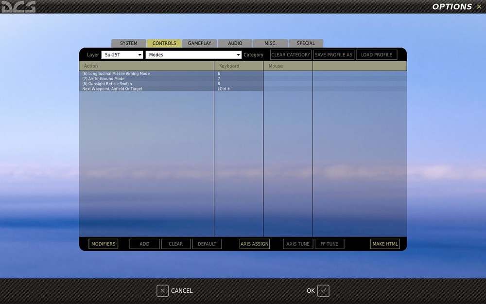
Task: Click the Keyboard column header
Action: pos(239,66)
